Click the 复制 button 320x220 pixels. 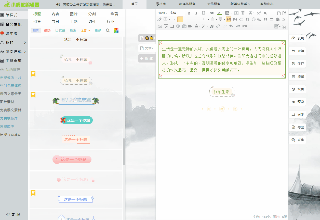(297, 38)
